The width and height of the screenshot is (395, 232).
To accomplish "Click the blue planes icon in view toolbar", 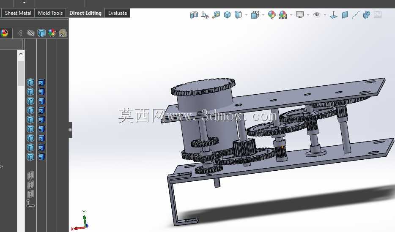I will pyautogui.click(x=345, y=15).
